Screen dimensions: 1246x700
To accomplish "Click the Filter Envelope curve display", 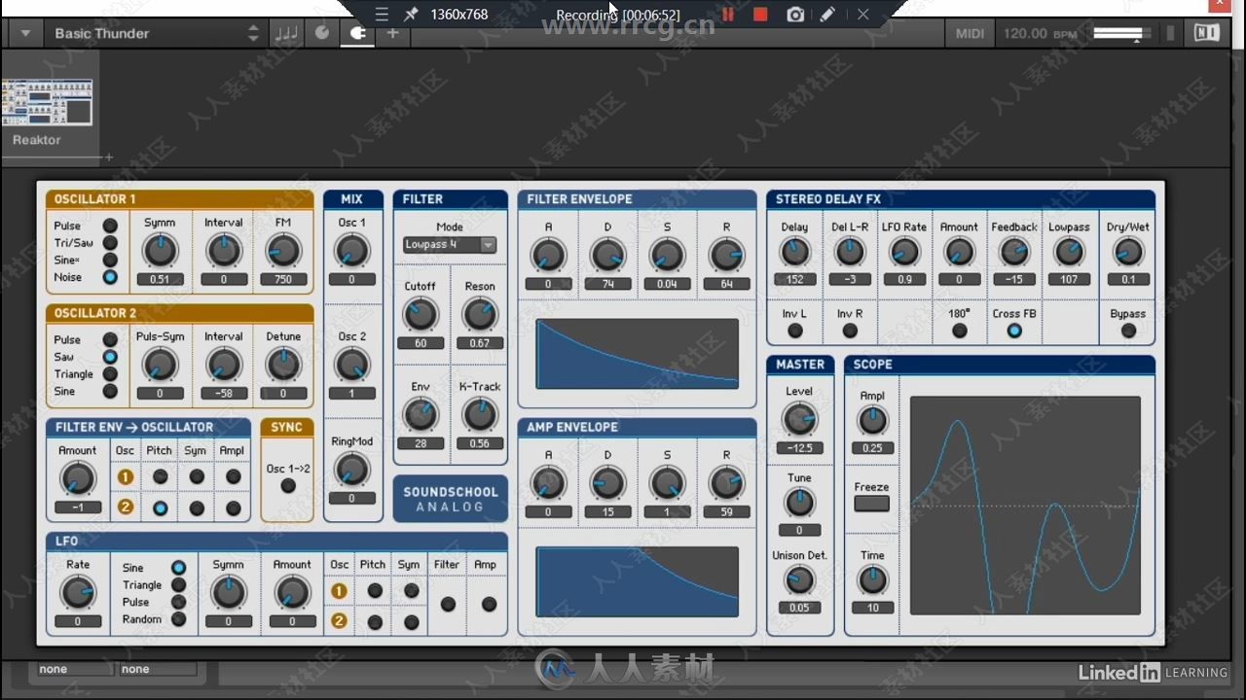I will pyautogui.click(x=637, y=354).
